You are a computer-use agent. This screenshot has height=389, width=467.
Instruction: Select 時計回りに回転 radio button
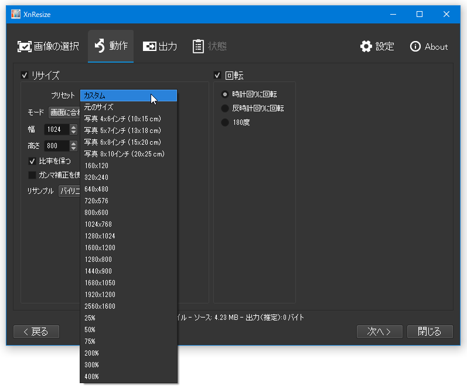coord(225,94)
